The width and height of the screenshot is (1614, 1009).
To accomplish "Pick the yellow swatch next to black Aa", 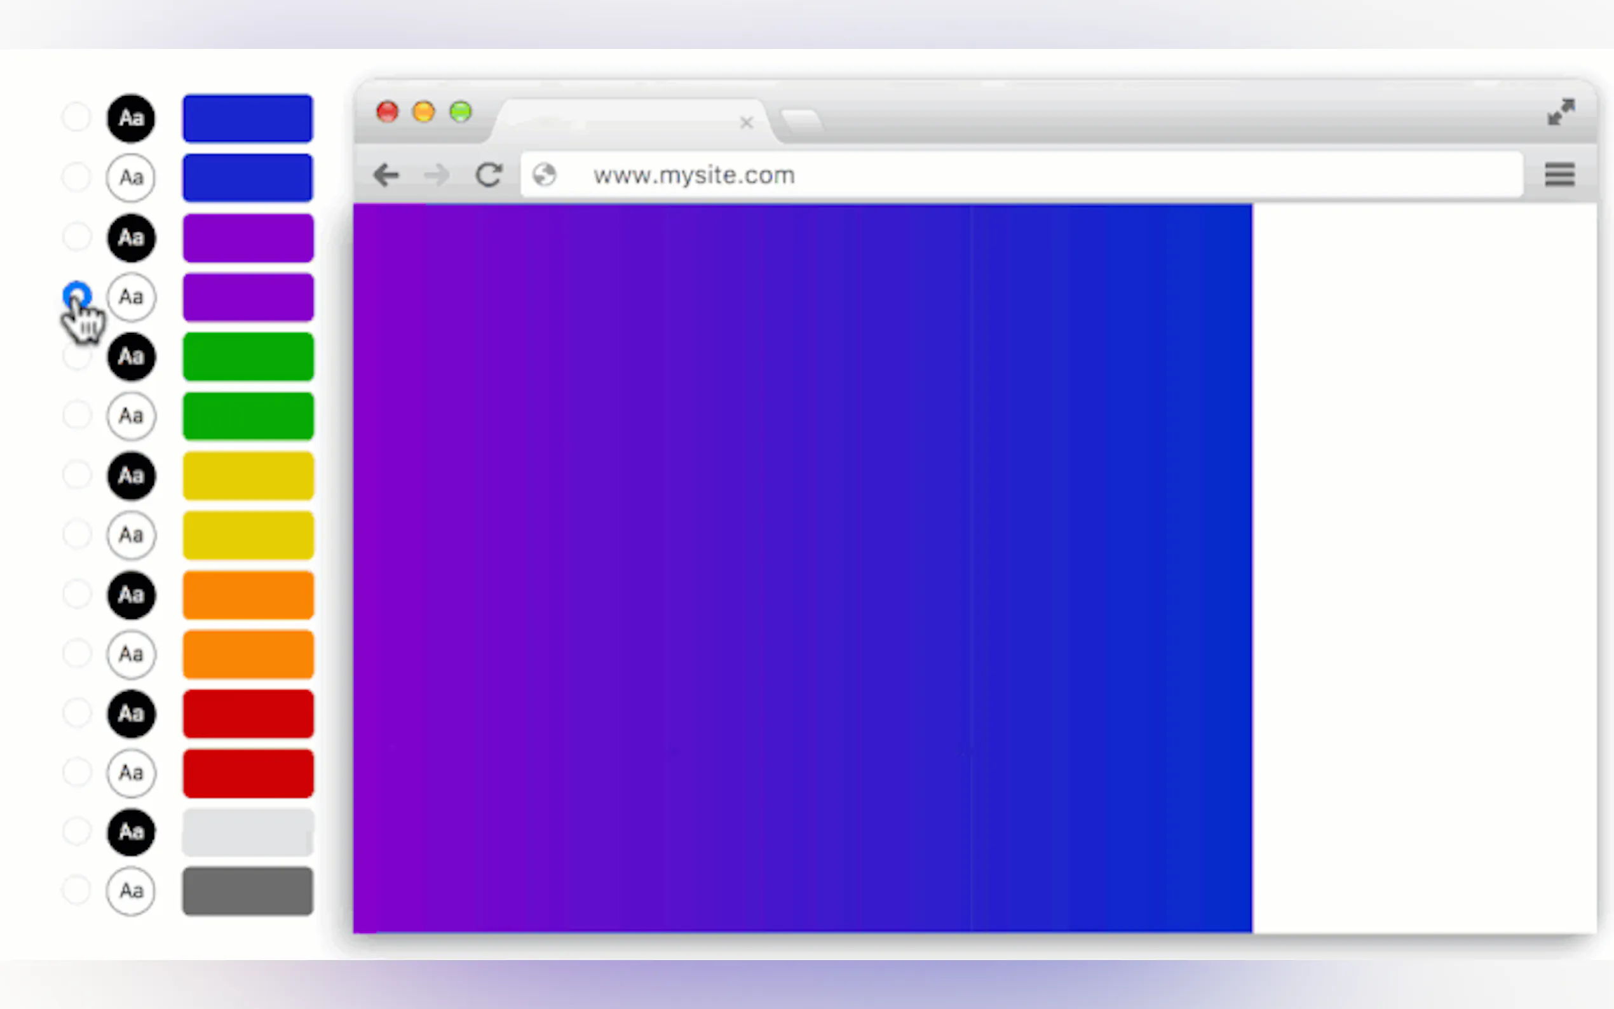I will (x=248, y=475).
